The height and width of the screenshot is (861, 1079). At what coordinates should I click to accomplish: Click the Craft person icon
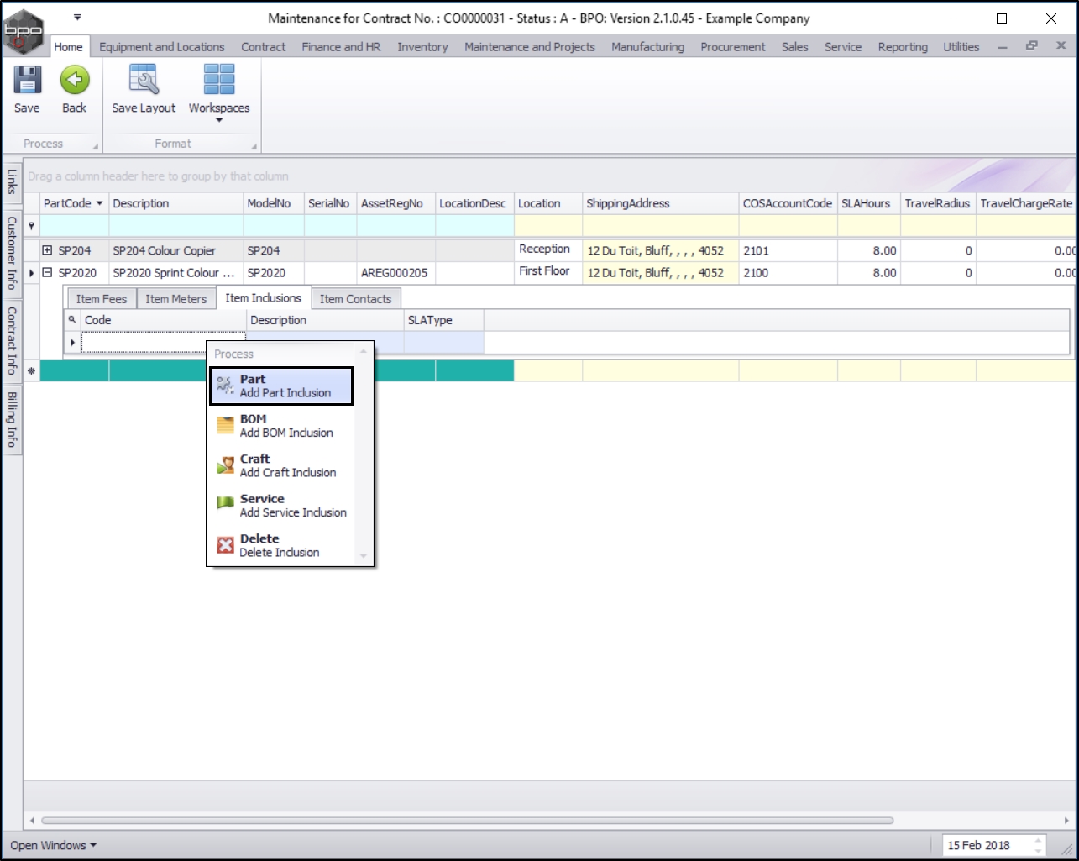225,466
